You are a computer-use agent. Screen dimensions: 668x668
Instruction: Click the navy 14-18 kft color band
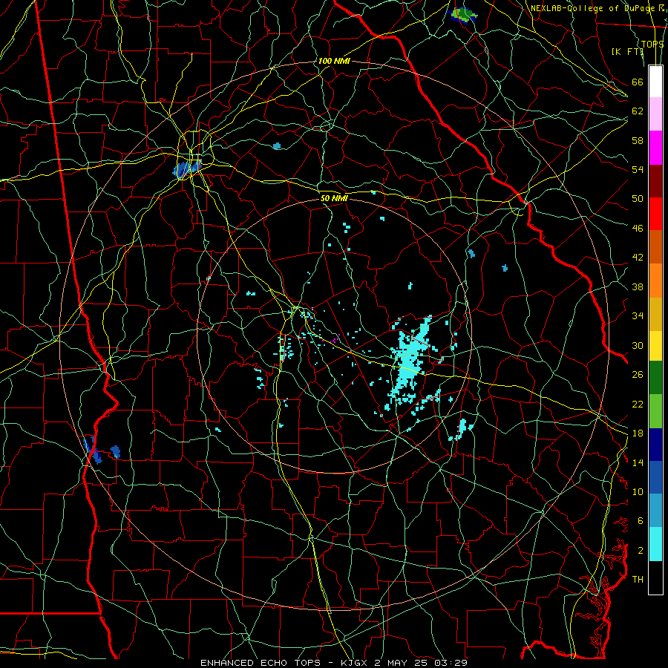pos(655,445)
